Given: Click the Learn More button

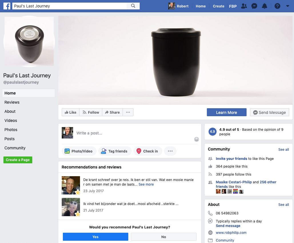Looking at the screenshot, I should click(227, 112).
